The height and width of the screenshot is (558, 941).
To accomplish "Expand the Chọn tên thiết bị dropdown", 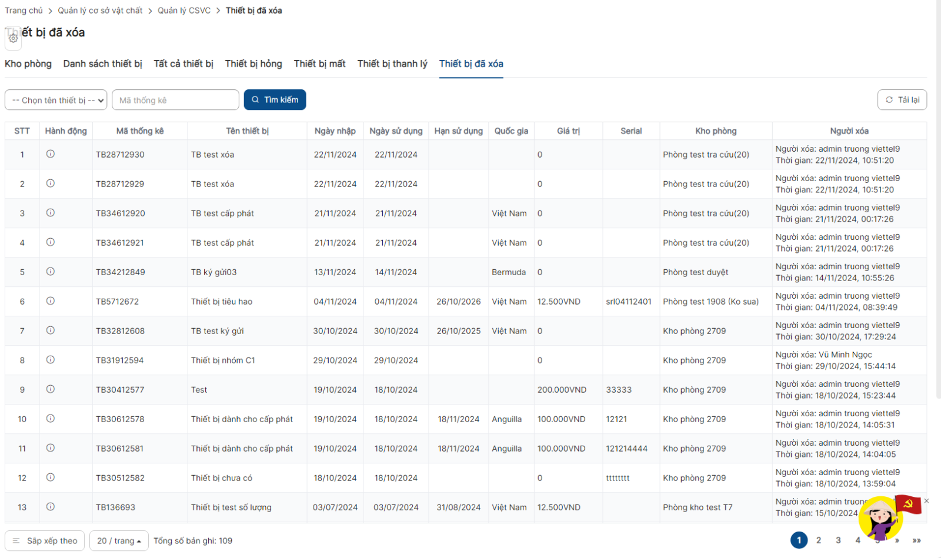I will [56, 100].
